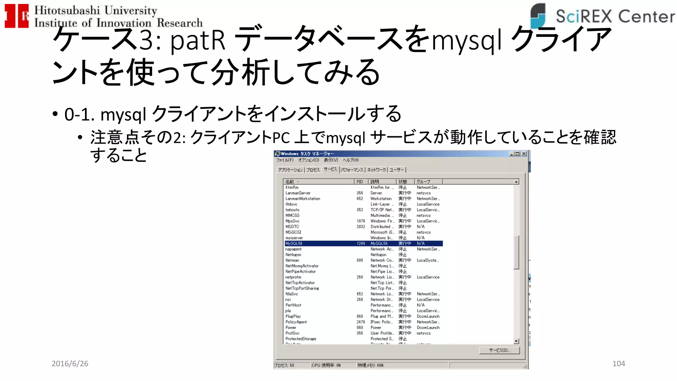Switch to the プロセス tab

(x=313, y=170)
